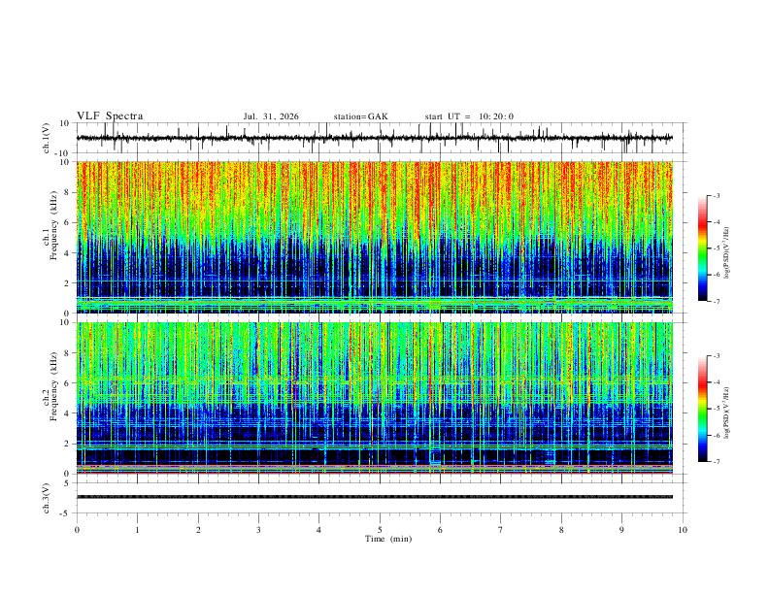Click the Time (min) axis label
The width and height of the screenshot is (769, 594).
point(388,539)
